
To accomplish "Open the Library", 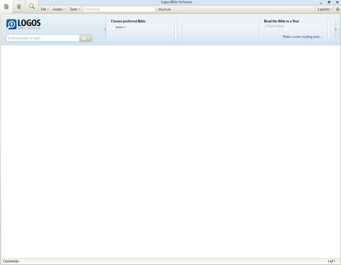I will pos(19,6).
